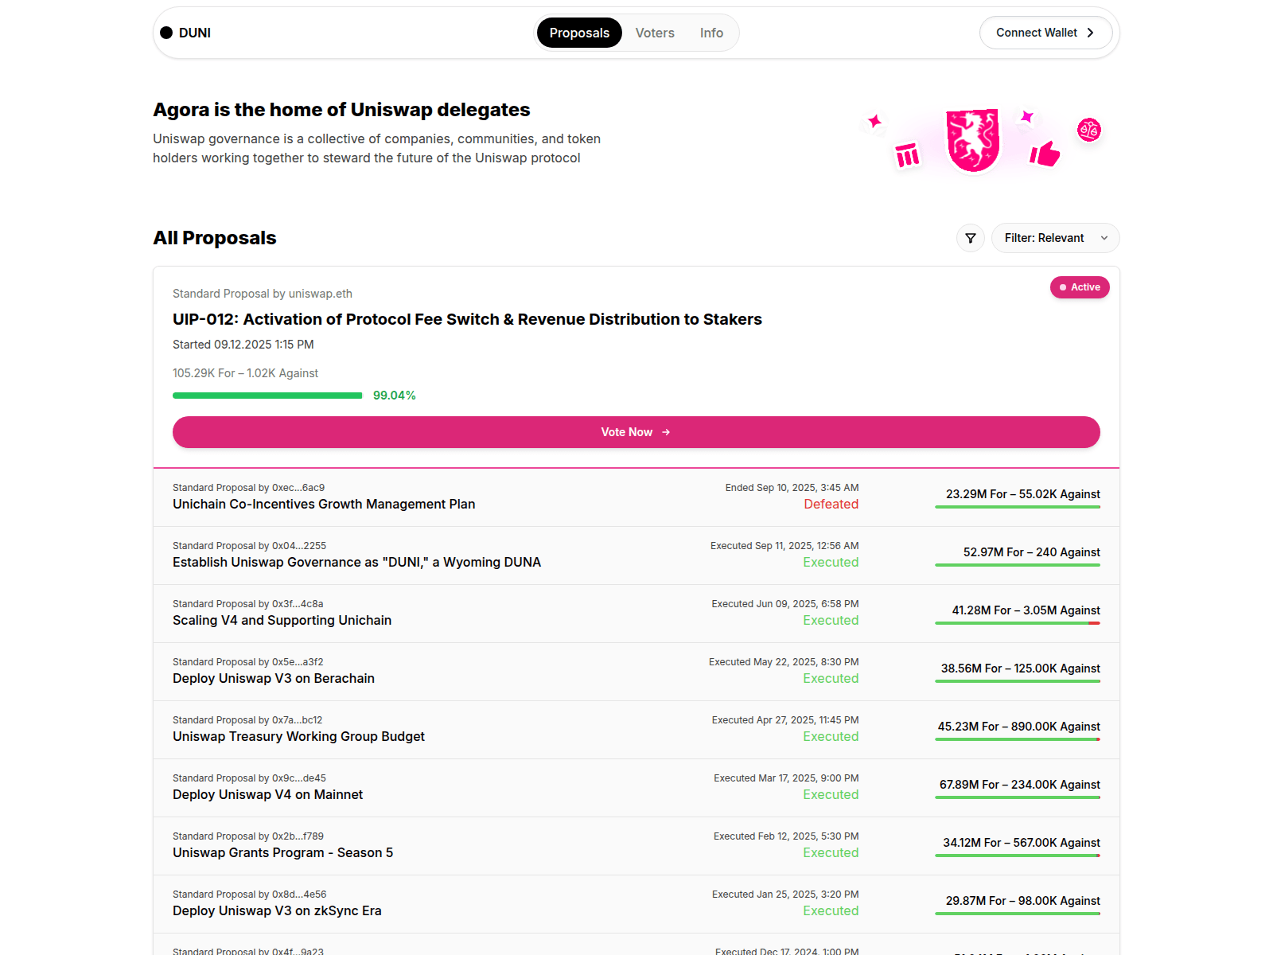The height and width of the screenshot is (955, 1273).
Task: Open Uniswap Grants Program - Season 5
Action: (x=282, y=853)
